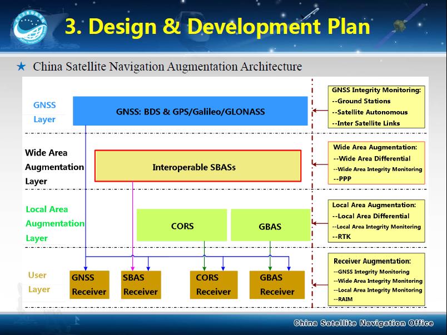The height and width of the screenshot is (335, 447).
Task: Select the SBAS Receiver box
Action: 140,284
